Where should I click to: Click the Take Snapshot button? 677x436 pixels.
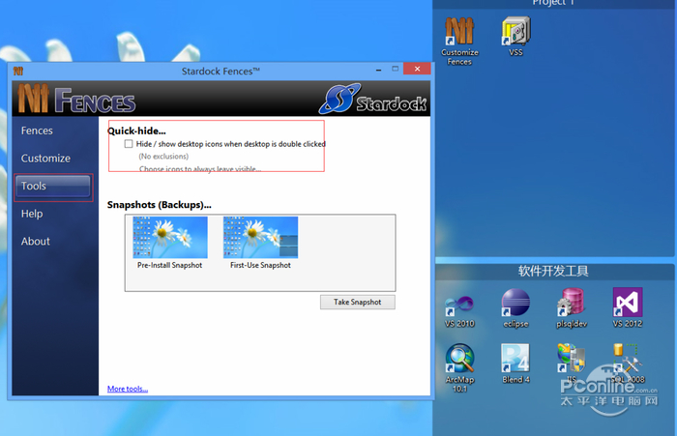pyautogui.click(x=358, y=303)
